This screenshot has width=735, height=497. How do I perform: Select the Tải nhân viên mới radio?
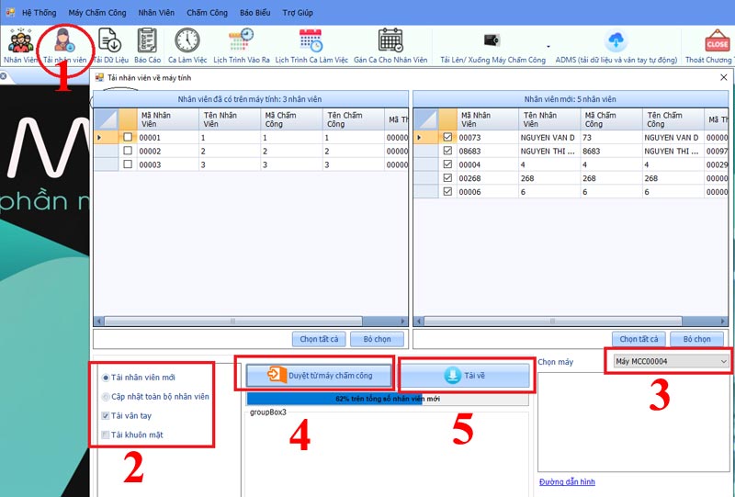tap(107, 378)
